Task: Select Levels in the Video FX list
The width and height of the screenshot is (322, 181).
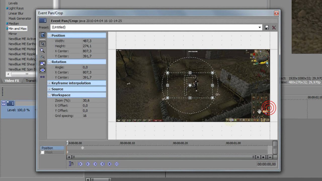Action: (x=13, y=3)
